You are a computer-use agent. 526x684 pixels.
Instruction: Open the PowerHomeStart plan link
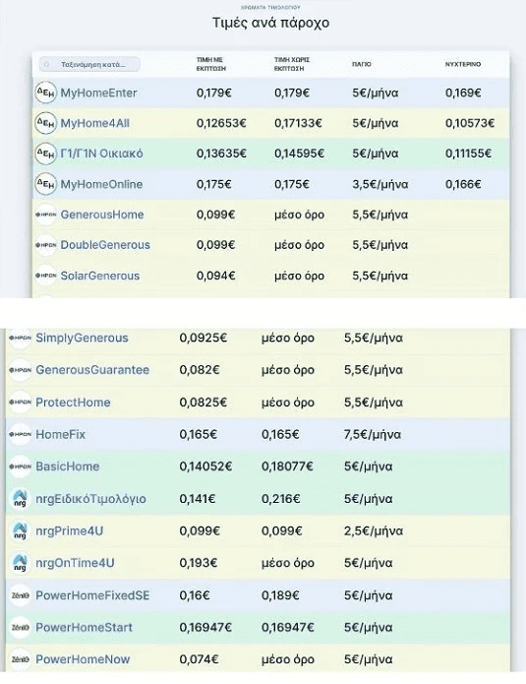click(x=84, y=627)
